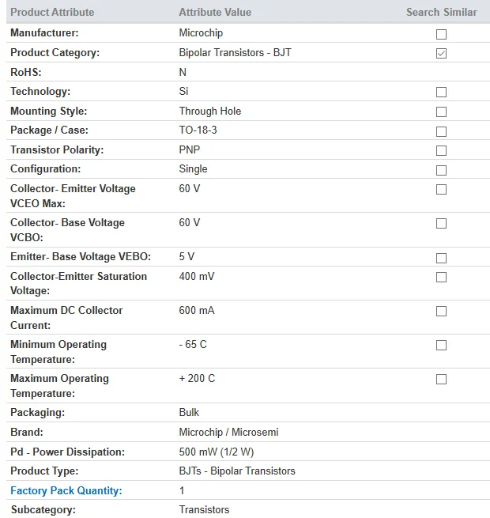Click the Product Attribute column header
490x518 pixels.
(x=52, y=12)
